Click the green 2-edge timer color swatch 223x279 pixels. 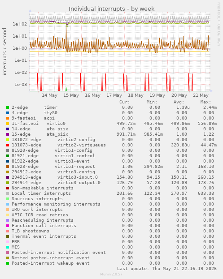tap(8, 107)
